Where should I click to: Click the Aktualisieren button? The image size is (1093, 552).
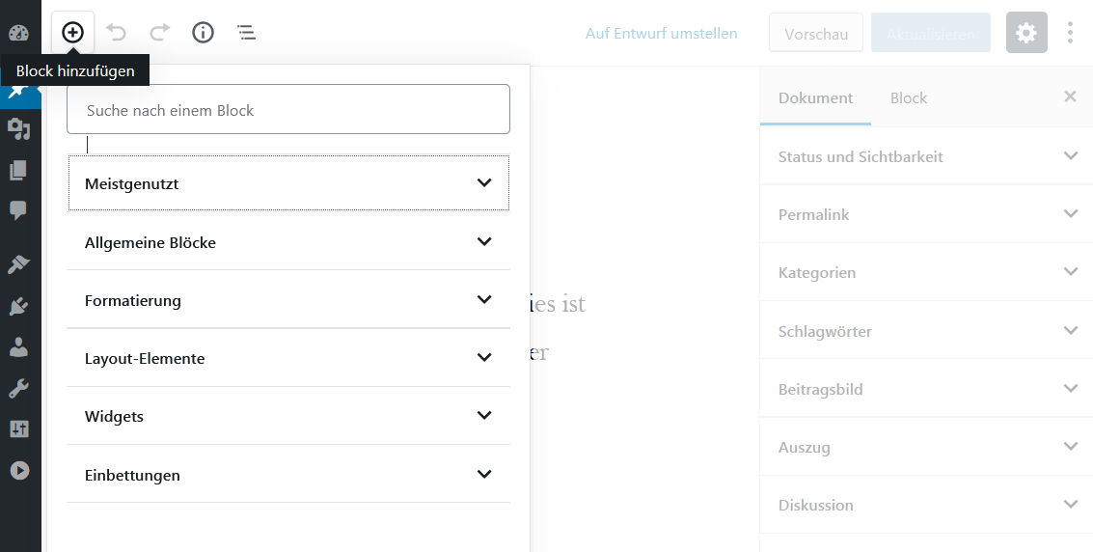point(931,33)
